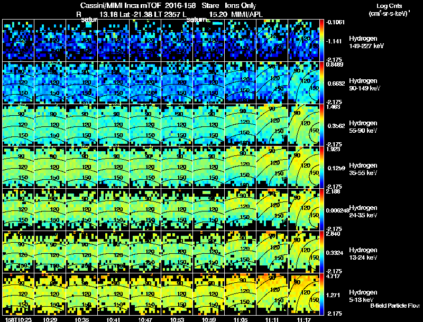Open the 90-149 keV panel at 11:17
The height and width of the screenshot is (322, 423).
tap(304, 83)
